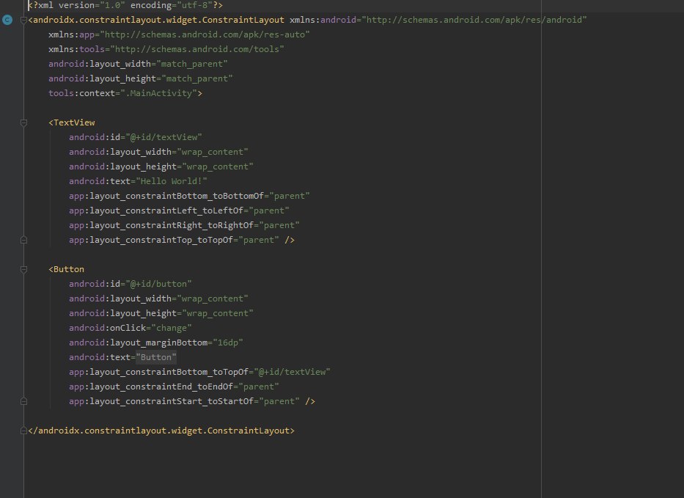The image size is (684, 498).
Task: Click layout_constraintBottom_toBottomOf attribute
Action: click(x=189, y=196)
